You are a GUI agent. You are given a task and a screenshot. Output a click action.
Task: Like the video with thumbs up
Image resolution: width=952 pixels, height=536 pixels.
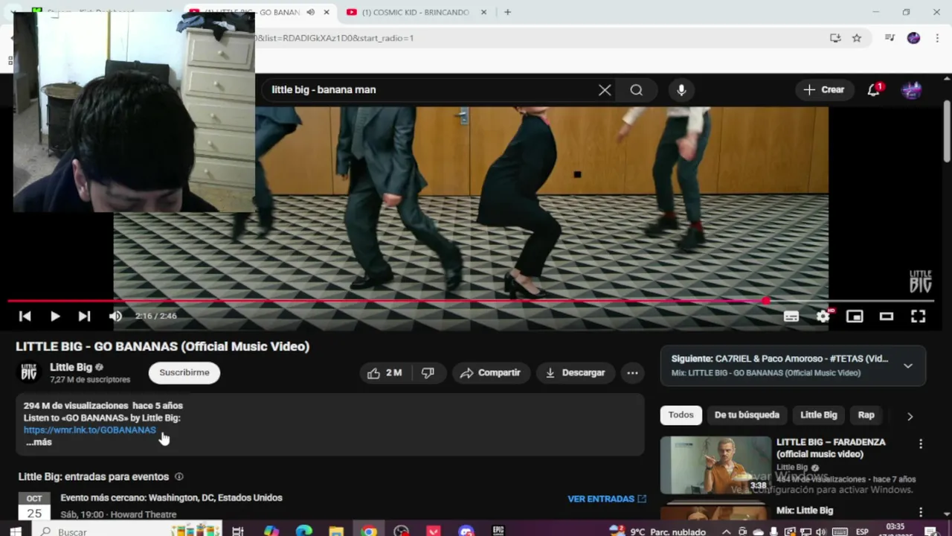tap(385, 373)
